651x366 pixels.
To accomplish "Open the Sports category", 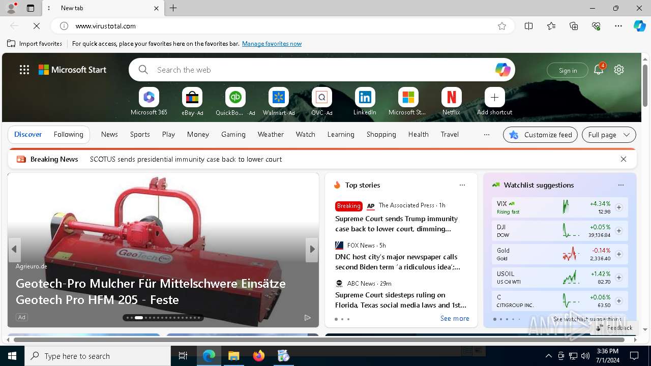I will (x=140, y=135).
